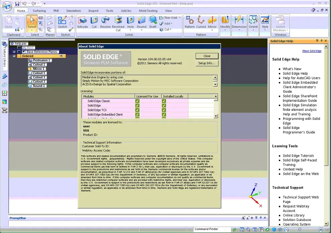
Task: Click the Layers stack icon in left sidebar
Action: (x=5, y=85)
